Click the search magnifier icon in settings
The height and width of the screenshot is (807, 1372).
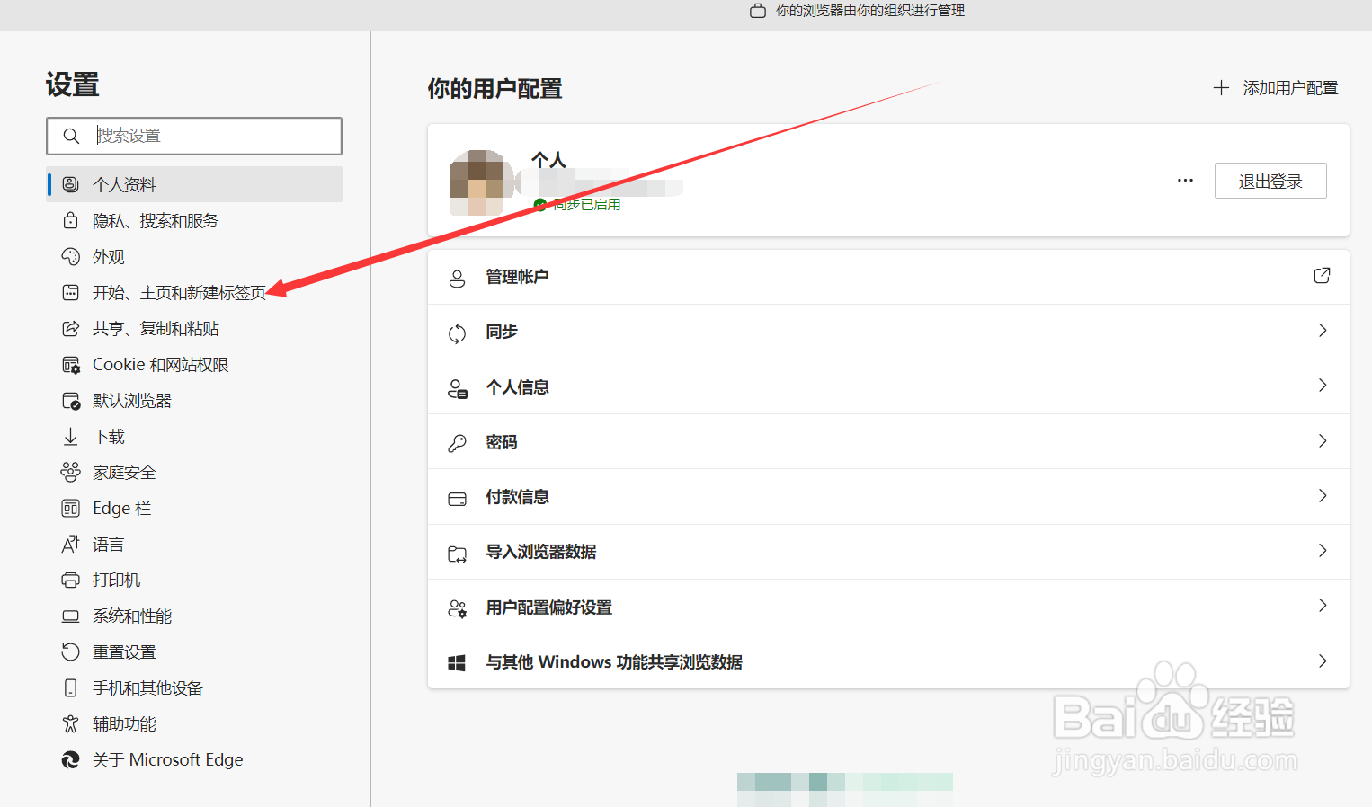(x=71, y=136)
